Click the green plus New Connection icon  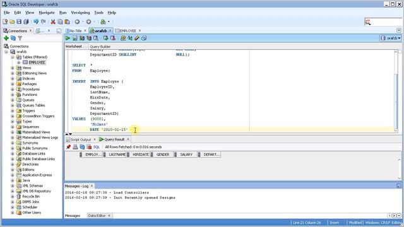[x=6, y=38]
